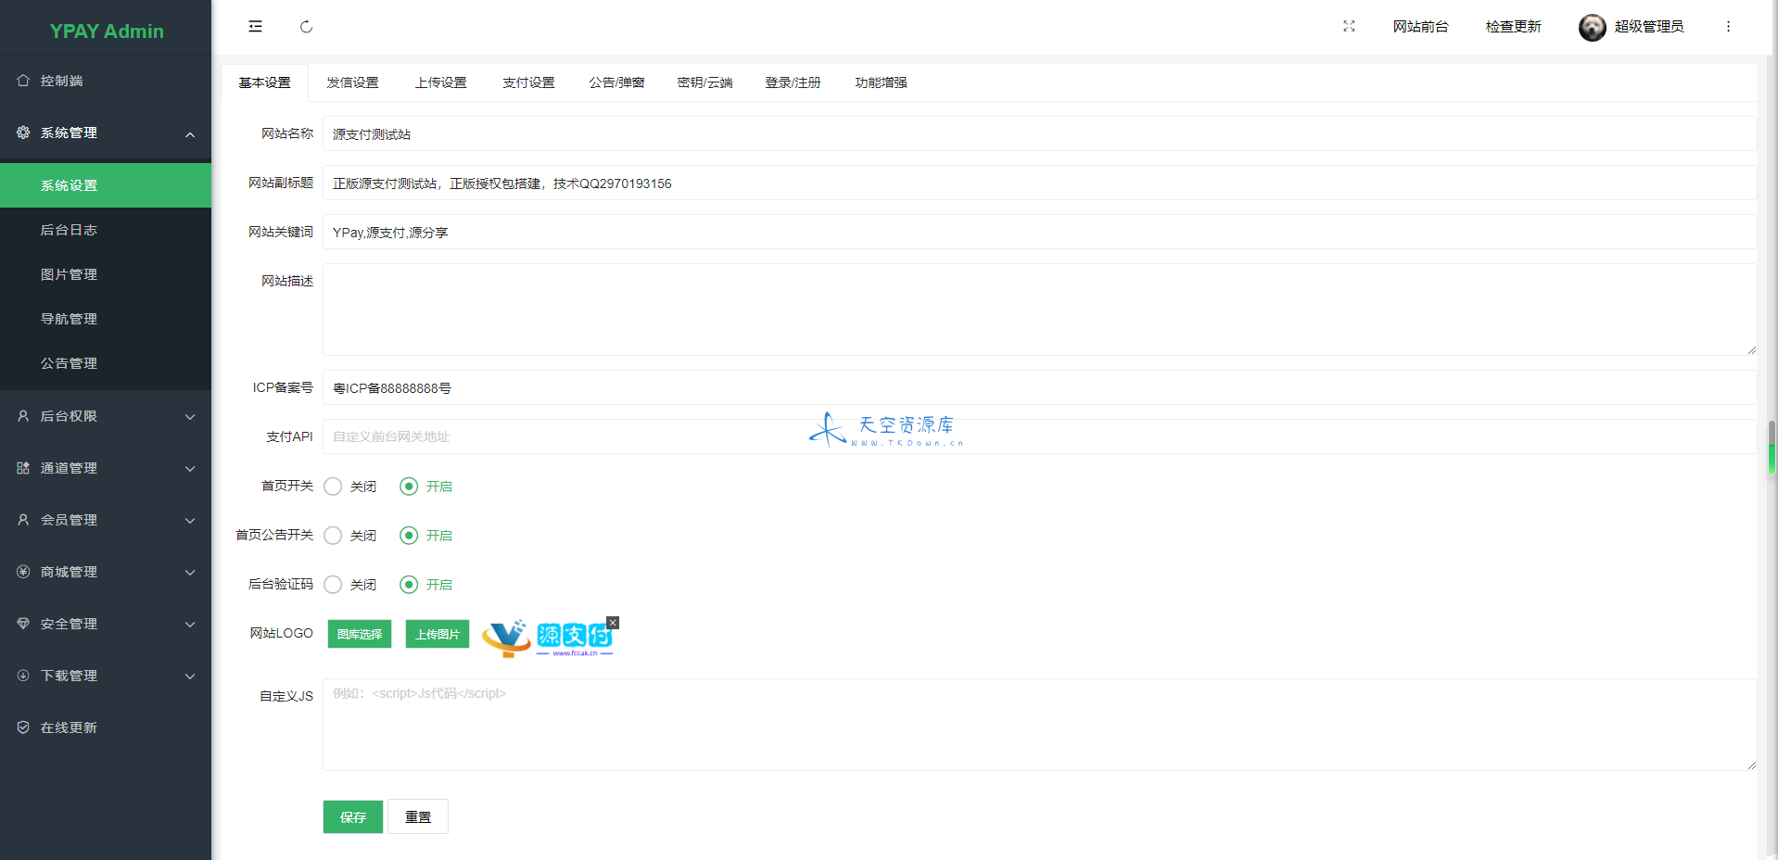Image resolution: width=1778 pixels, height=860 pixels.
Task: Click the person icon beside 会员管理
Action: point(23,520)
